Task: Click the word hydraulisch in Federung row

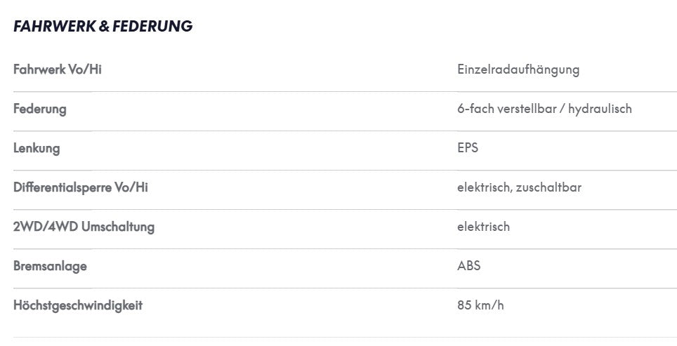Action: click(600, 109)
